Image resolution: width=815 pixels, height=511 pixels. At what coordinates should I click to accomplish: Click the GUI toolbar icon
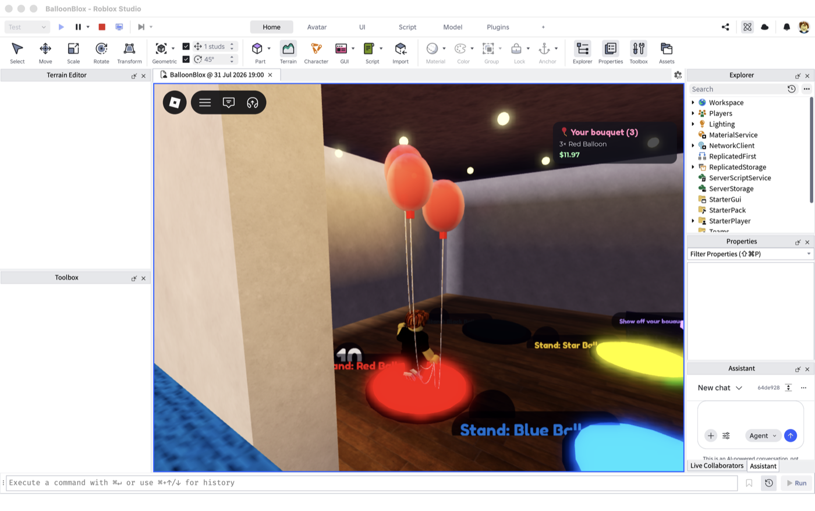(342, 49)
